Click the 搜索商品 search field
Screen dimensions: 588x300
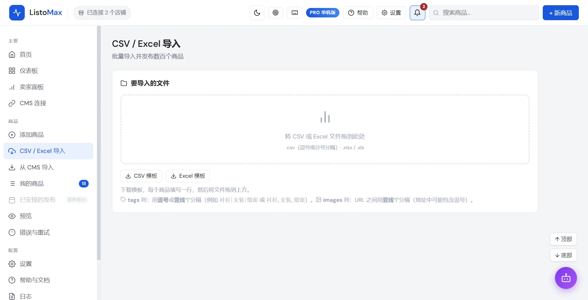point(484,13)
